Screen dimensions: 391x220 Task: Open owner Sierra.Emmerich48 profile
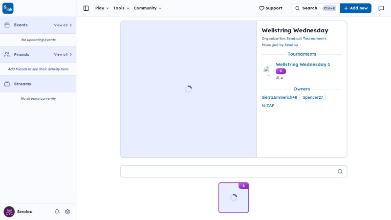tap(279, 97)
